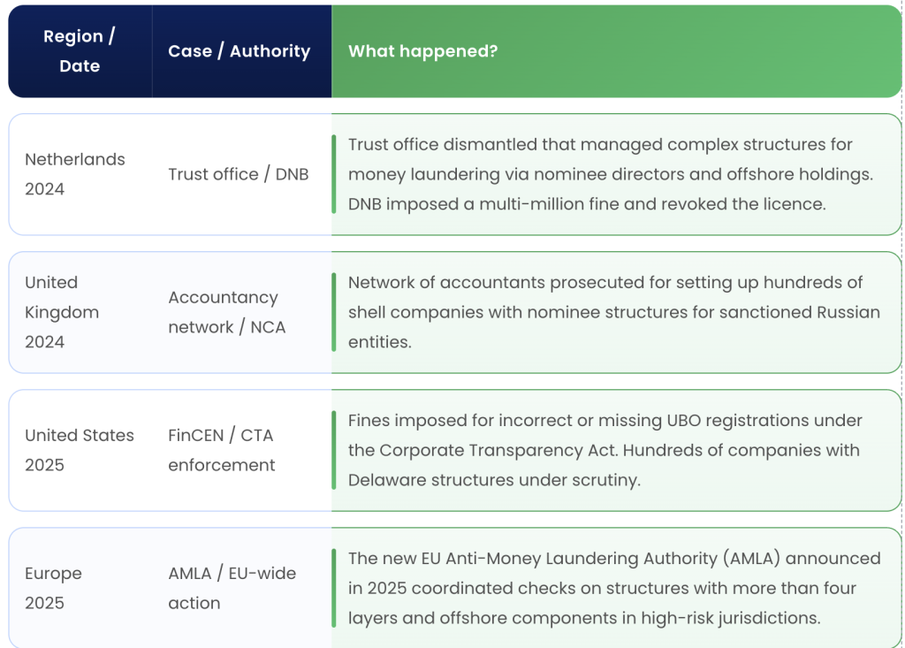905x648 pixels.
Task: Click the green accent bar in Europe row
Action: (334, 588)
